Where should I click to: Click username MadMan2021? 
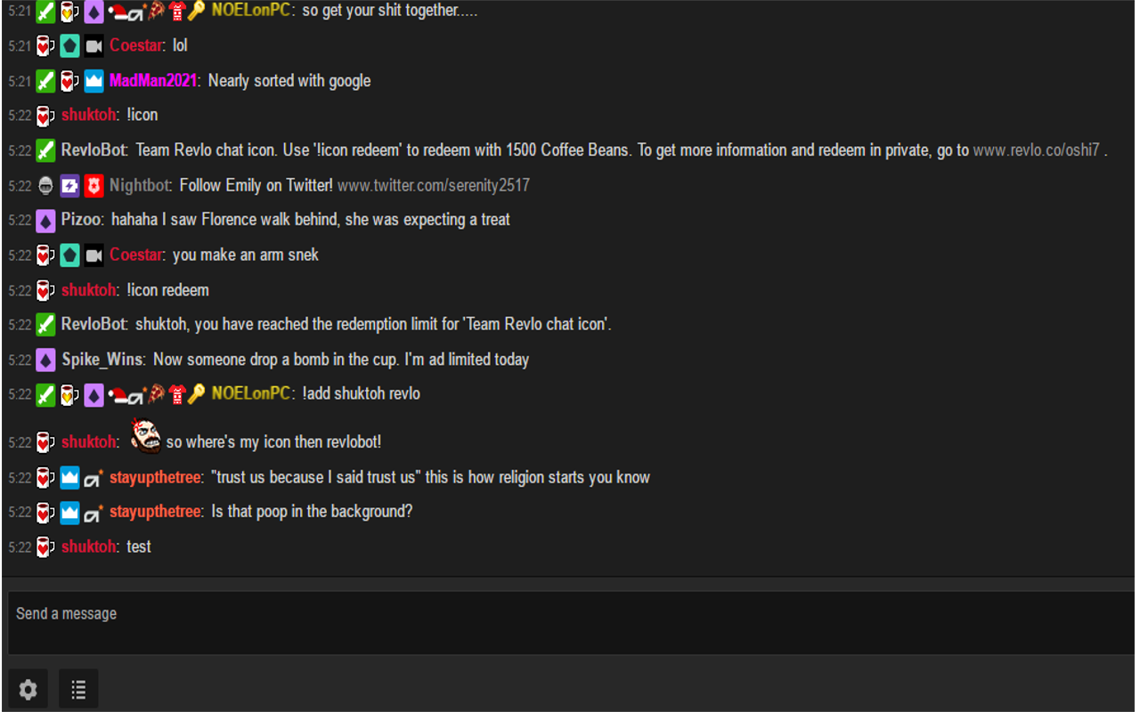(154, 81)
